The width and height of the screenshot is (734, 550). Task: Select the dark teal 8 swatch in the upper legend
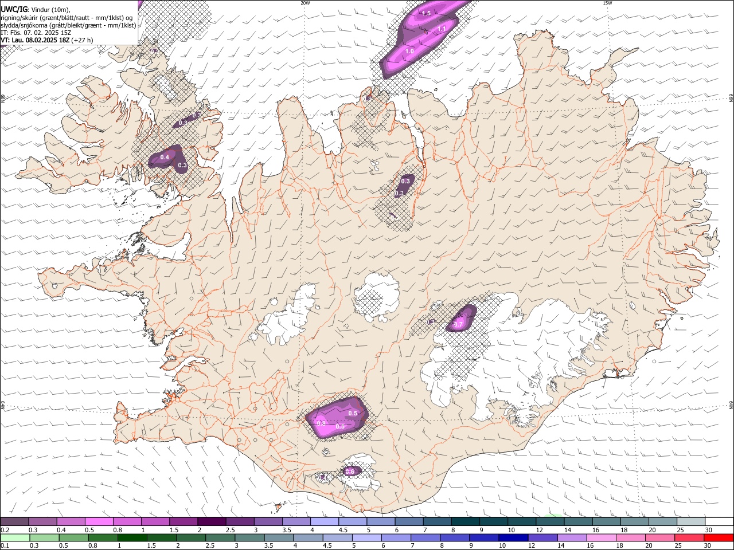coord(464,522)
